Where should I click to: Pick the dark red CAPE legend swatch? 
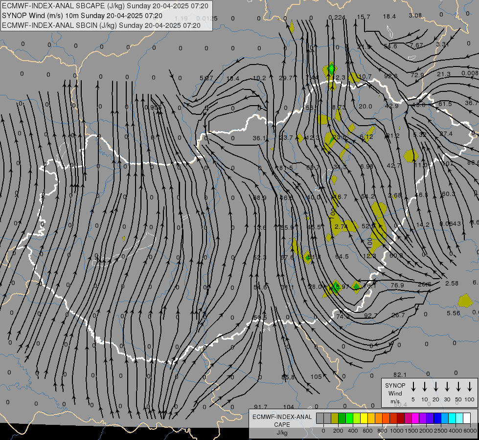click(x=401, y=418)
